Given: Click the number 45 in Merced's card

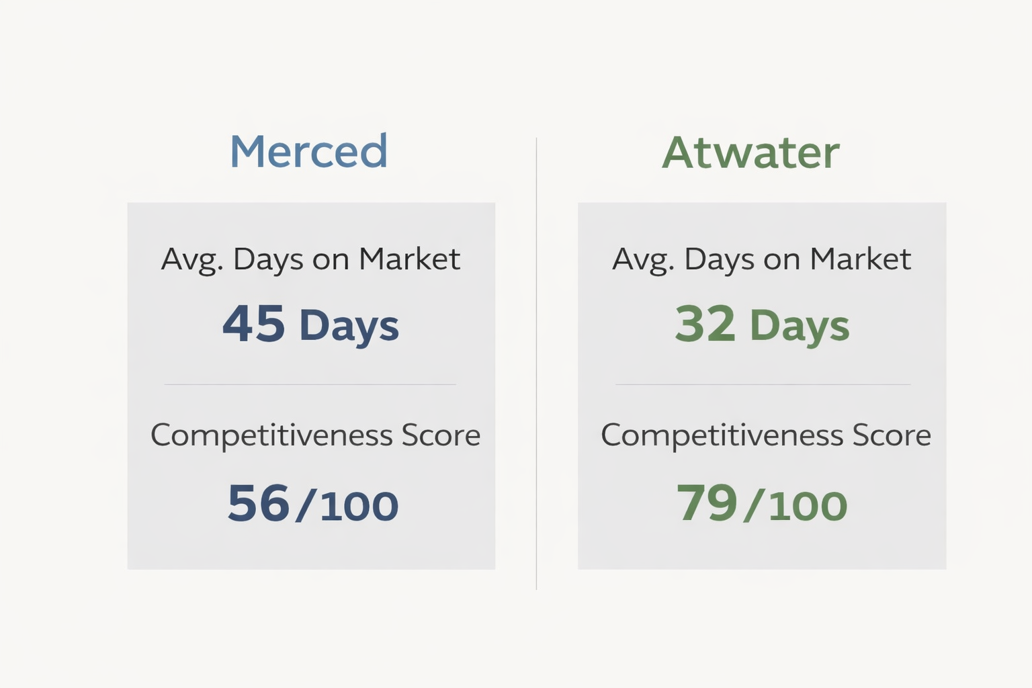Looking at the screenshot, I should click(254, 324).
